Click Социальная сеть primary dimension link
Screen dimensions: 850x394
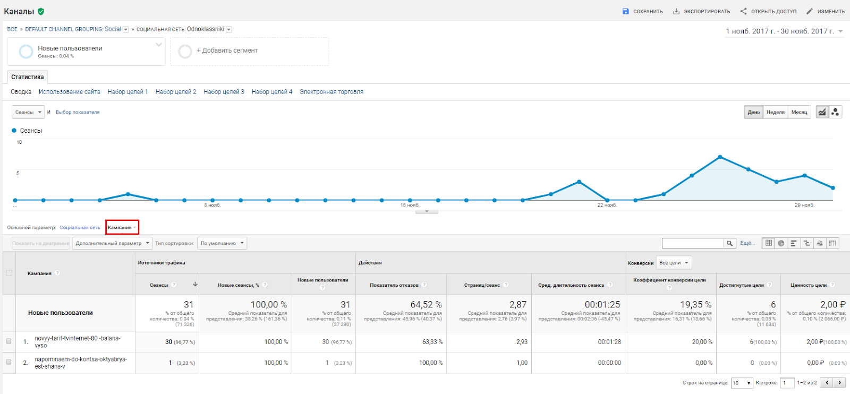pos(80,227)
